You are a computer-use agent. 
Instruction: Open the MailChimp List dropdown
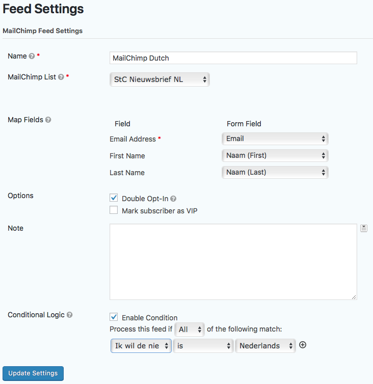[x=159, y=79]
